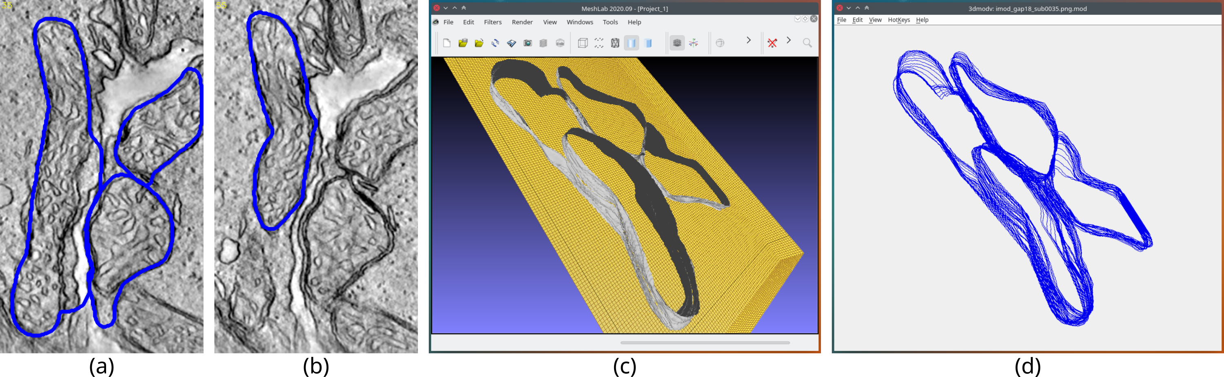Click the red X delete icon in toolbar
The width and height of the screenshot is (1224, 377).
click(x=772, y=43)
